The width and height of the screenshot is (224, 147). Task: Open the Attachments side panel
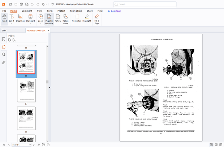pyautogui.click(x=4, y=62)
